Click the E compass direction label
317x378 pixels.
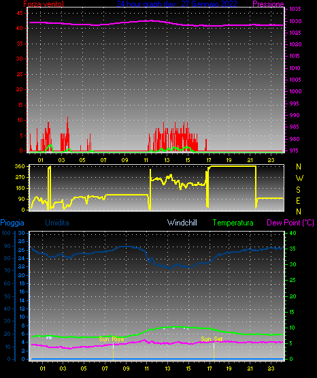coord(298,200)
